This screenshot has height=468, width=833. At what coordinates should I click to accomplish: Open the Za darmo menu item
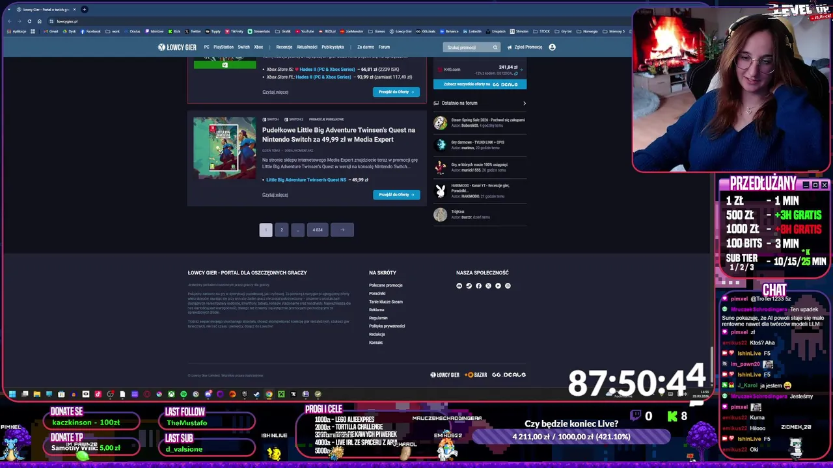(366, 47)
